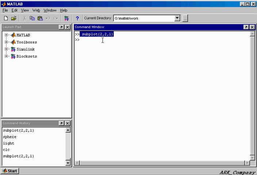Open the Web menu

(36, 10)
